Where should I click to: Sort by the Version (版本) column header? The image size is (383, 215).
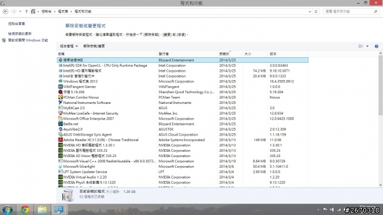pos(288,54)
